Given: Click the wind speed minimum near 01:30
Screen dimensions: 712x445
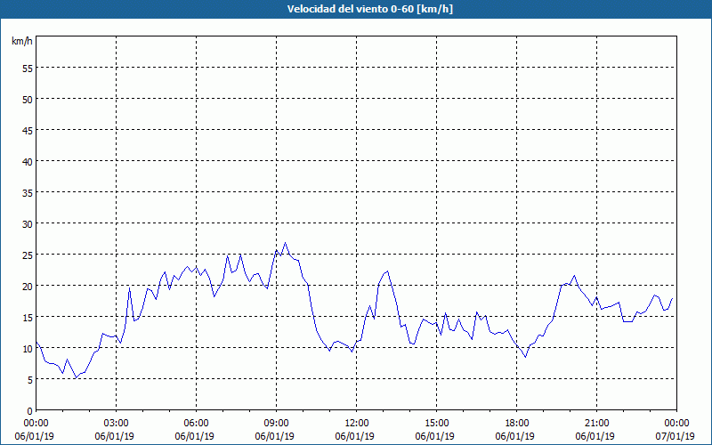Looking at the screenshot, I should tap(76, 377).
